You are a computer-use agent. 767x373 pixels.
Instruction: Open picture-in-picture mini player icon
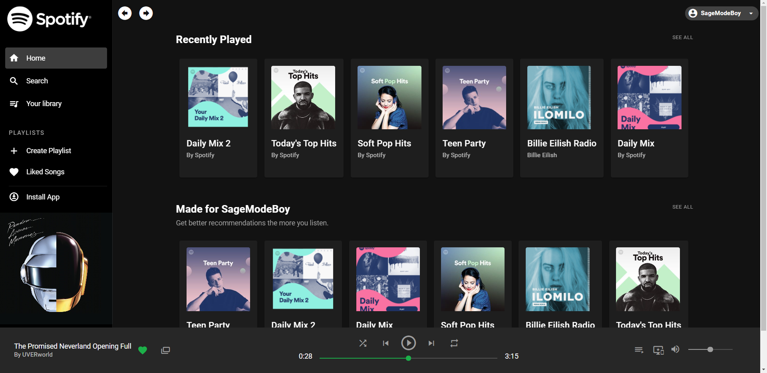[165, 350]
